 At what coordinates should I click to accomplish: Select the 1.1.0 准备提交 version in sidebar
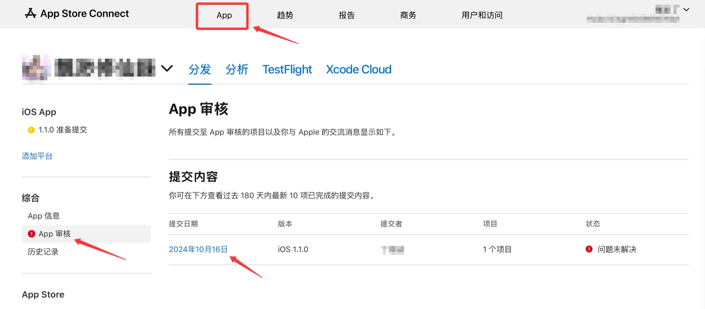pos(63,130)
